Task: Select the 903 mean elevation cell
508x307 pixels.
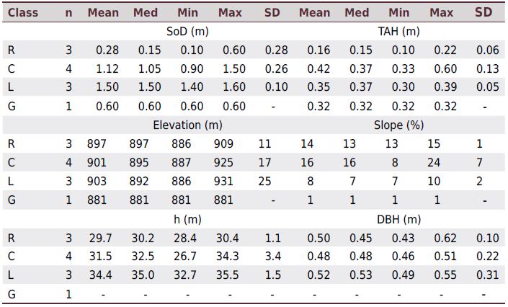Action: 96,182
